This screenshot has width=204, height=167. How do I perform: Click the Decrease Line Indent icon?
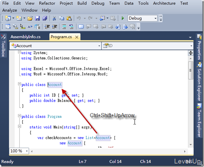pyautogui.click(x=47, y=27)
